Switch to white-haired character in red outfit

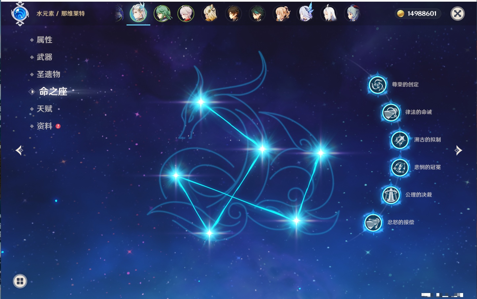[186, 14]
